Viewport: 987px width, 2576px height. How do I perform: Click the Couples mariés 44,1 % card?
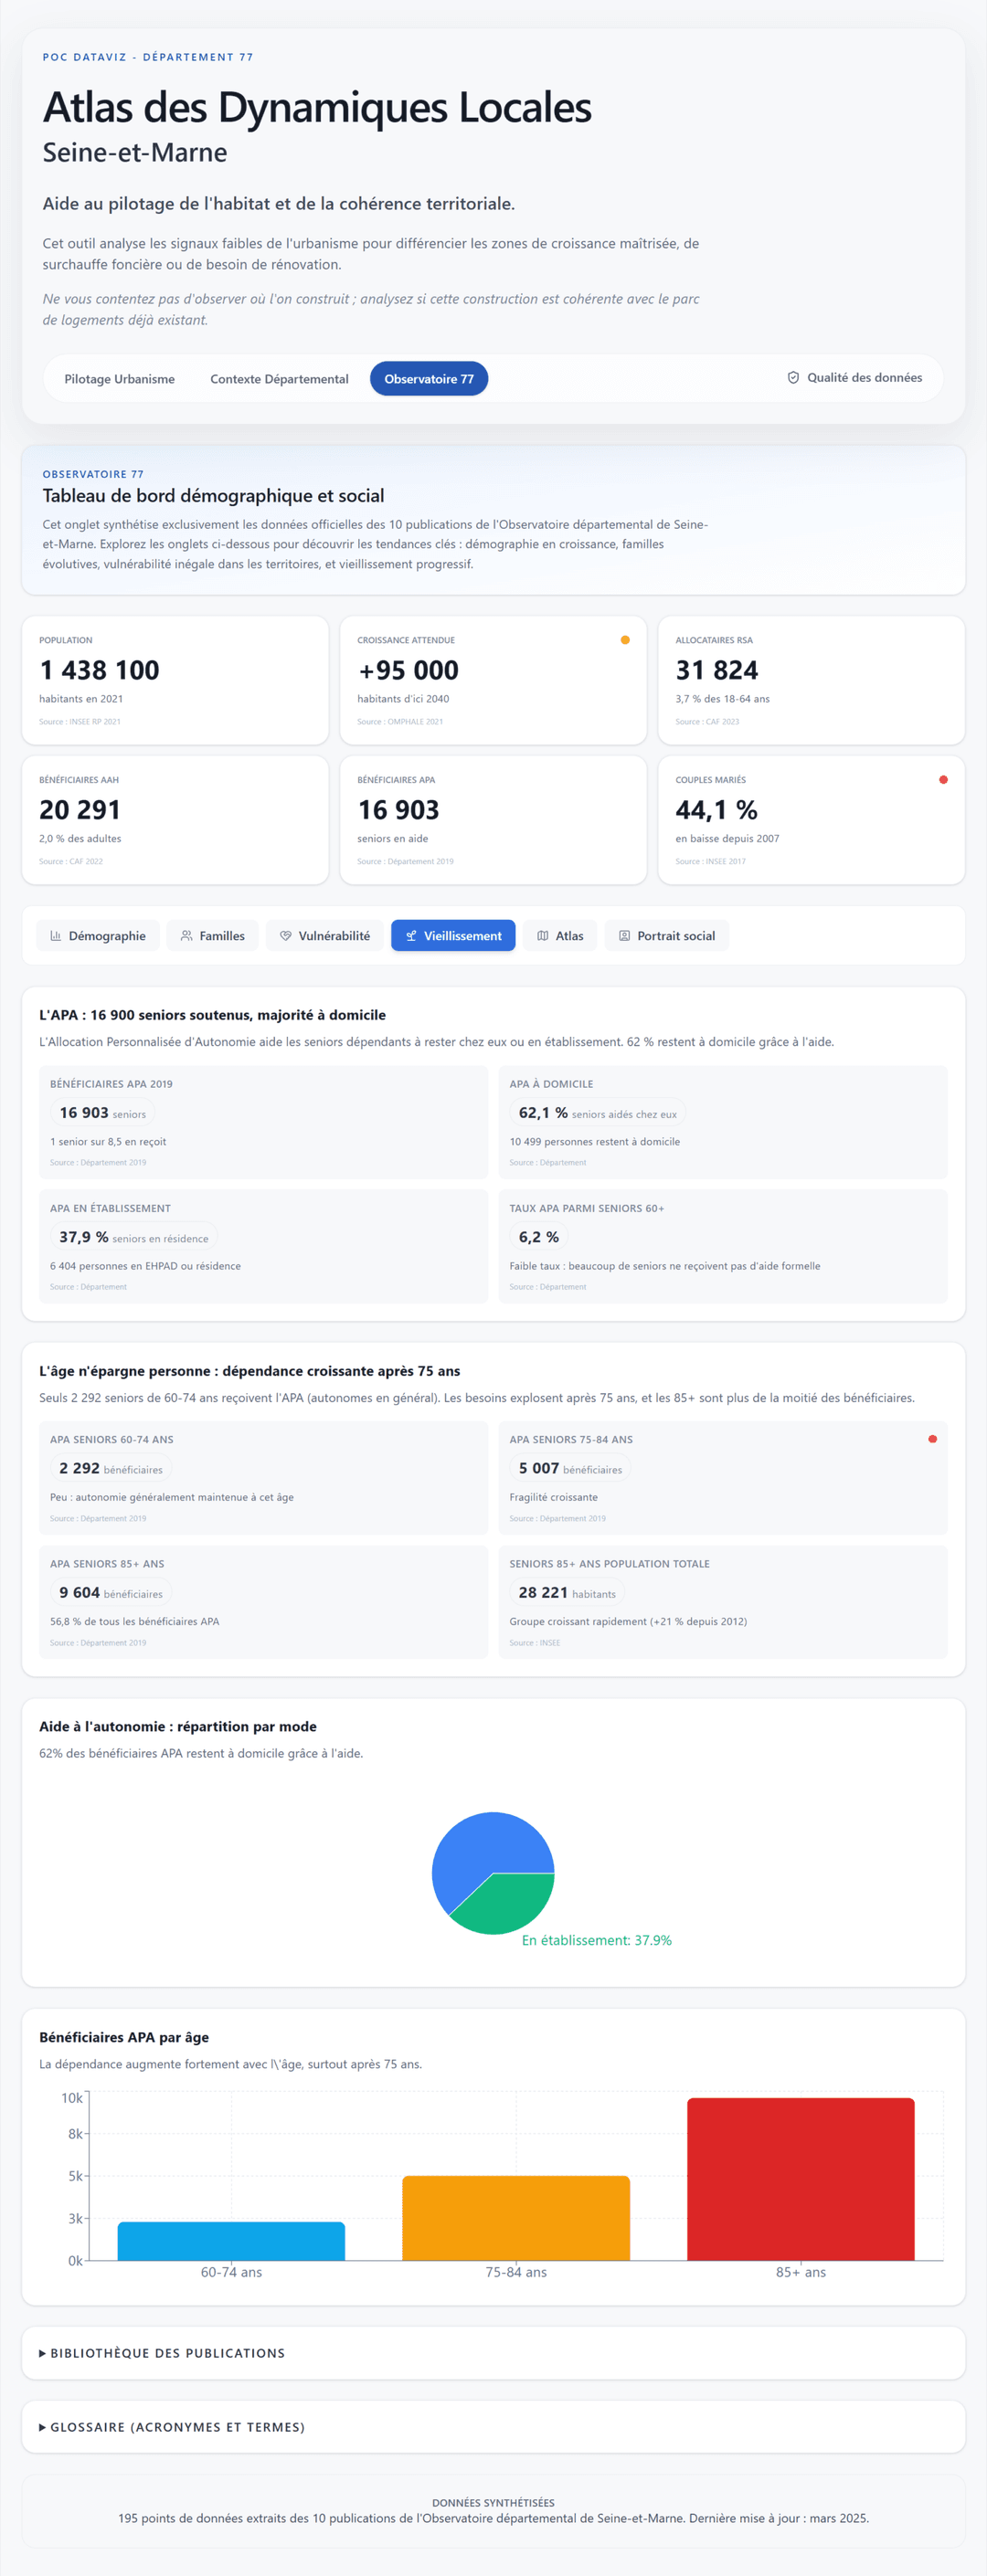tap(811, 820)
